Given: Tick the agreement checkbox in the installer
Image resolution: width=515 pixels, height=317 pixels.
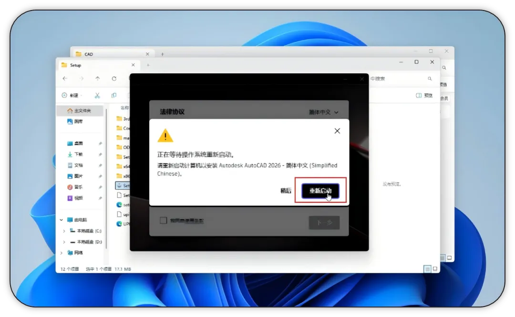Looking at the screenshot, I should point(163,220).
